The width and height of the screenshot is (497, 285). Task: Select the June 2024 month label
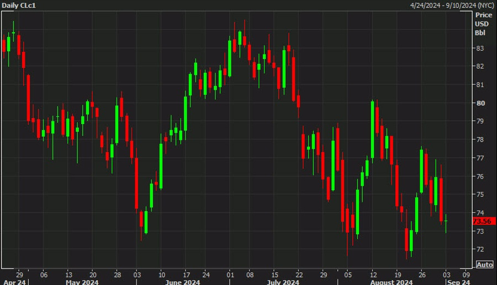pyautogui.click(x=183, y=282)
